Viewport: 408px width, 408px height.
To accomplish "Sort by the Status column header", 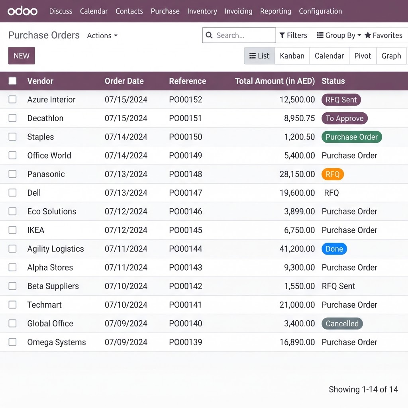I will (333, 81).
